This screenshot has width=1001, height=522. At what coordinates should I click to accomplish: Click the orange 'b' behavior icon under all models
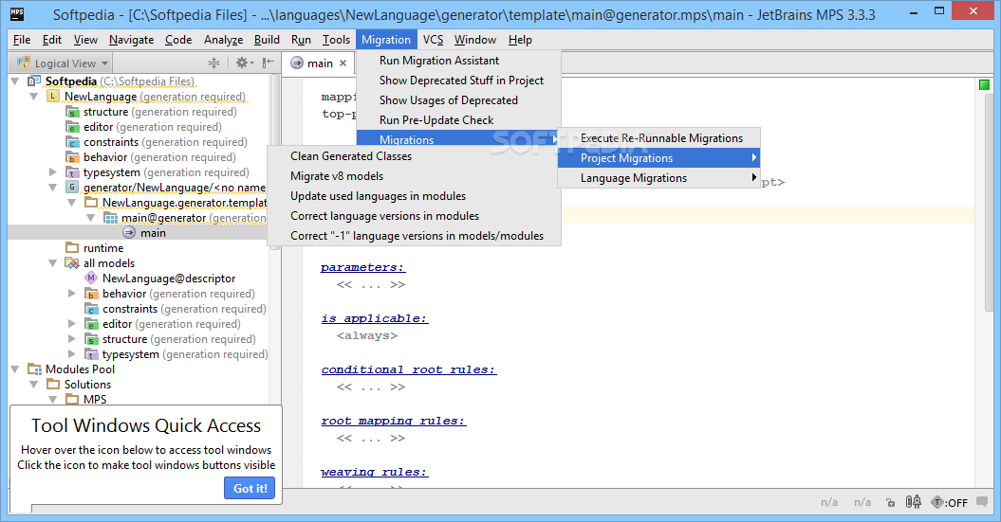[x=91, y=294]
